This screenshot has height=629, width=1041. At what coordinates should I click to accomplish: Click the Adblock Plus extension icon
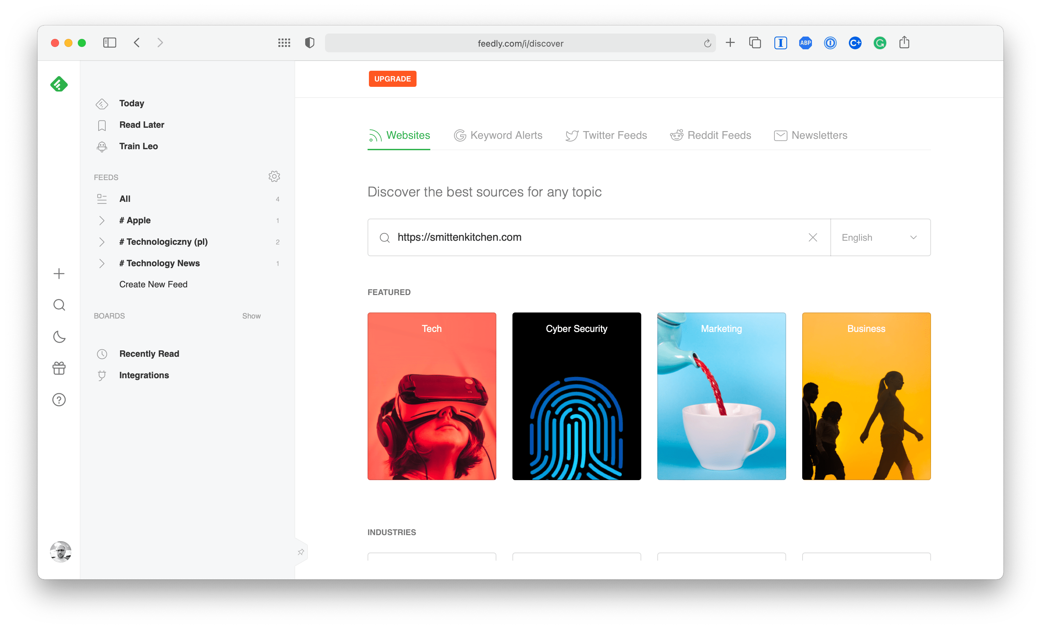pos(805,43)
